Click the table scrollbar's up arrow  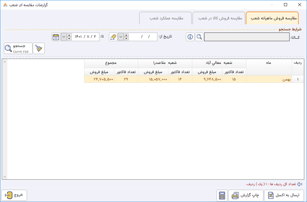(5, 62)
